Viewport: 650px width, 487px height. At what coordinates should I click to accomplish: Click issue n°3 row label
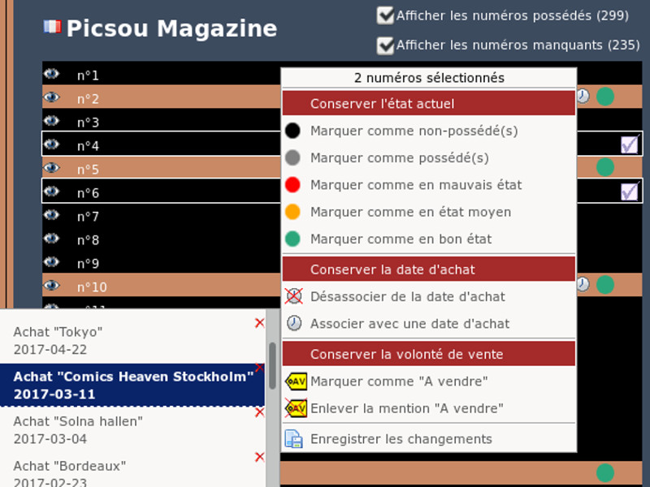pyautogui.click(x=89, y=123)
